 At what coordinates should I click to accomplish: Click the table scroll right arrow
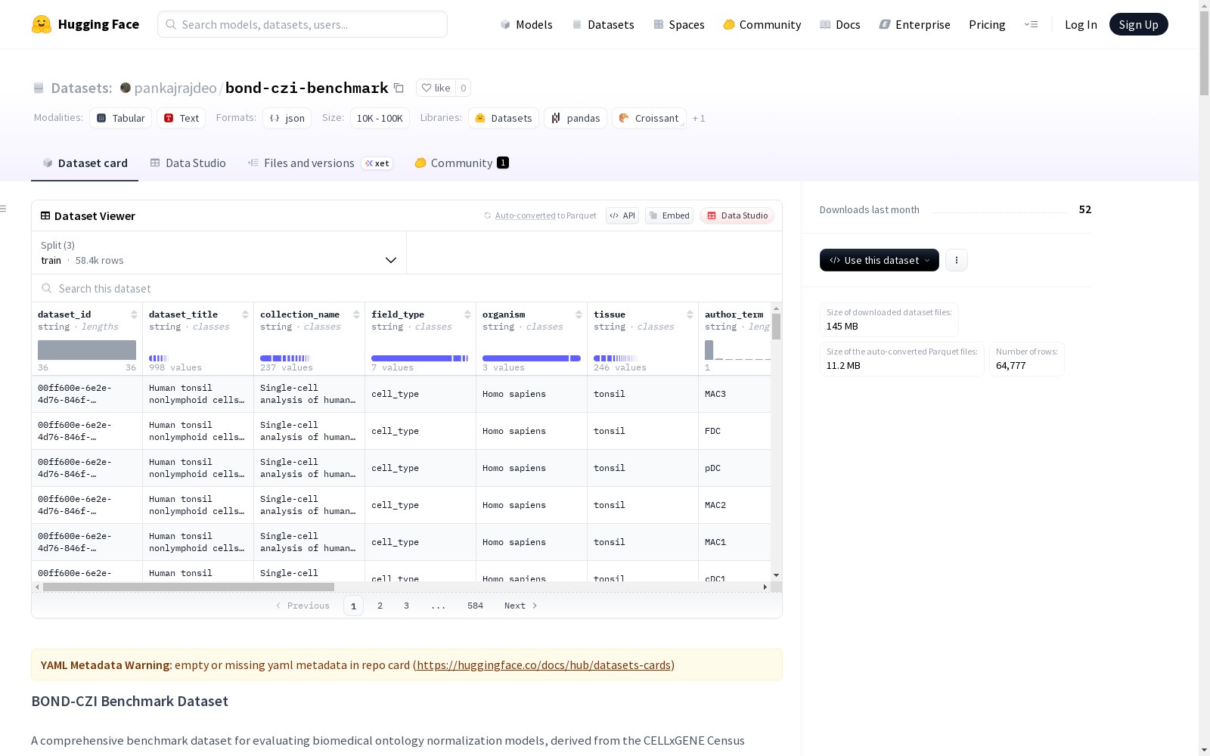765,587
